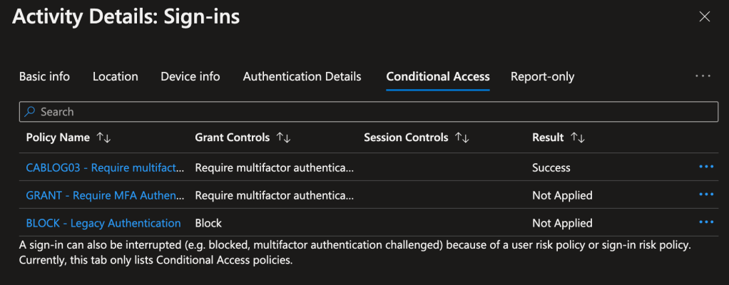Open the Device info tab
Image resolution: width=729 pixels, height=285 pixels.
point(190,76)
